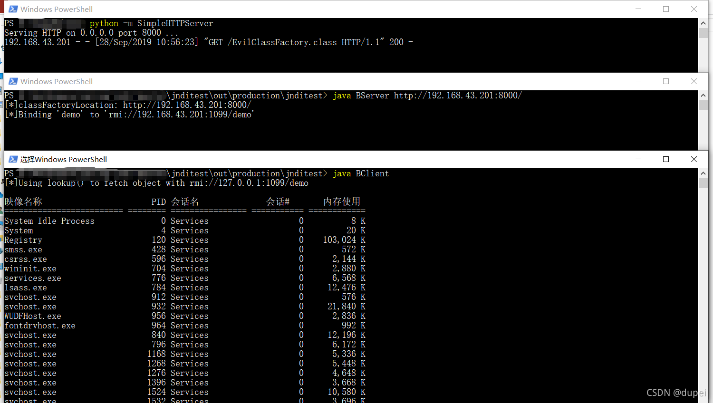Viewport: 713px width, 403px height.
Task: Click the PowerShell icon in the bottom window title bar
Action: pyautogui.click(x=13, y=159)
